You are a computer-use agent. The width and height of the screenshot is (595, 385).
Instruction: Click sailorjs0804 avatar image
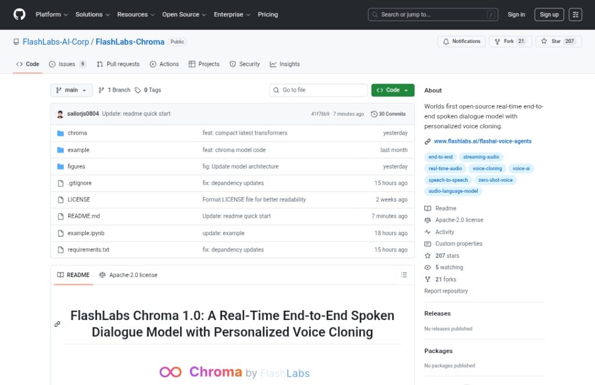pos(60,114)
